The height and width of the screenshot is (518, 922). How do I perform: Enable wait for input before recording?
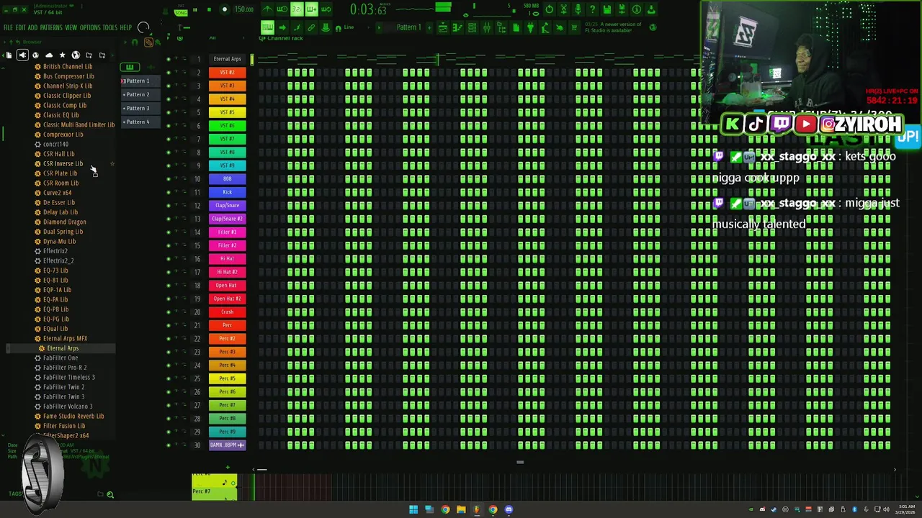click(x=282, y=9)
